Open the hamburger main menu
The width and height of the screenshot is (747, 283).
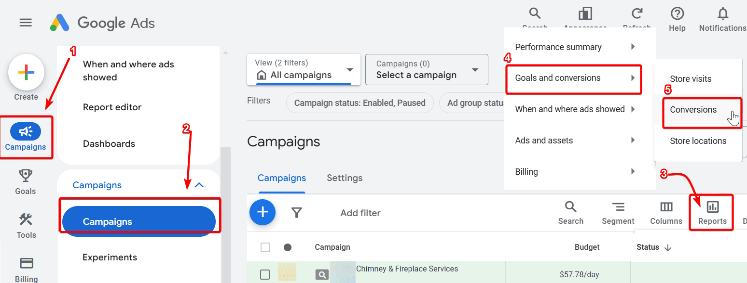pyautogui.click(x=26, y=23)
